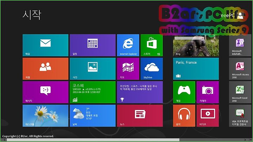
Task: Open the KOSPI finance tile
Action: pyautogui.click(x=93, y=92)
